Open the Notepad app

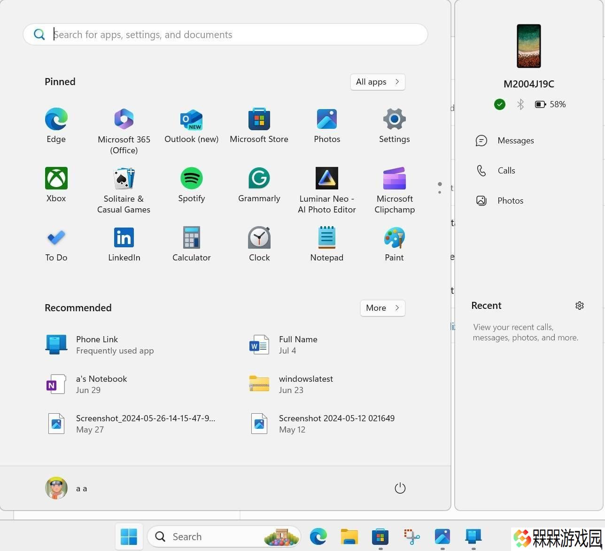(x=327, y=244)
